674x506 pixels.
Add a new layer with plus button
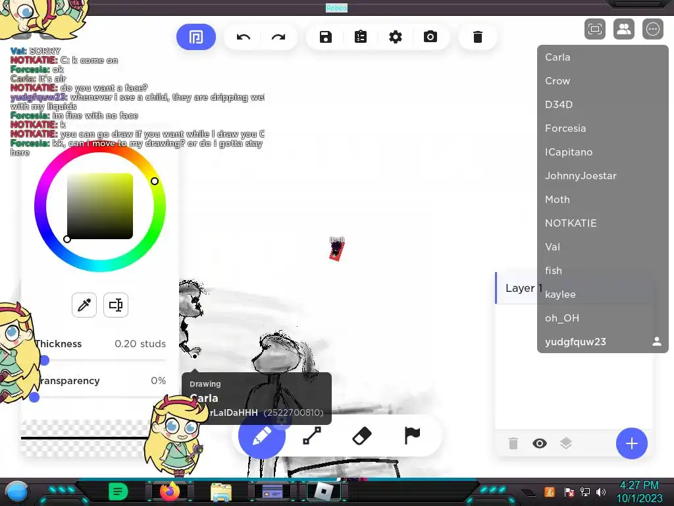[631, 443]
